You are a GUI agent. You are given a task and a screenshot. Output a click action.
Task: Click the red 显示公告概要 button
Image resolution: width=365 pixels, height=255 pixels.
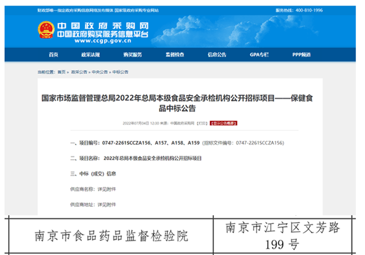(x=224, y=123)
